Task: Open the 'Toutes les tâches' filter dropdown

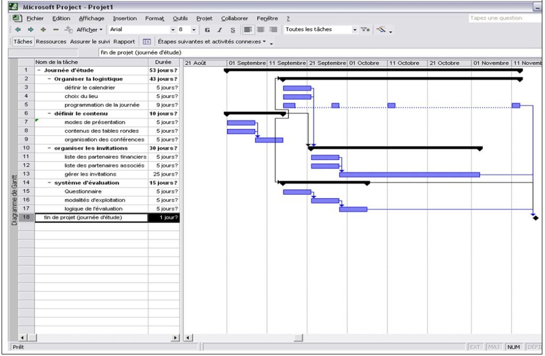Action: tap(356, 30)
